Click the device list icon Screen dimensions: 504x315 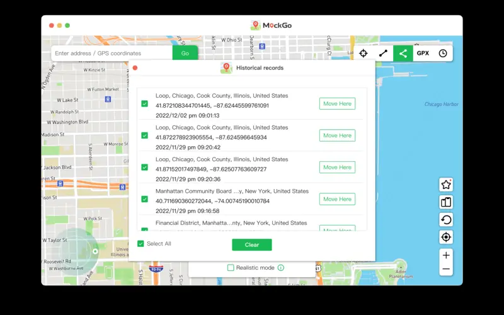446,202
